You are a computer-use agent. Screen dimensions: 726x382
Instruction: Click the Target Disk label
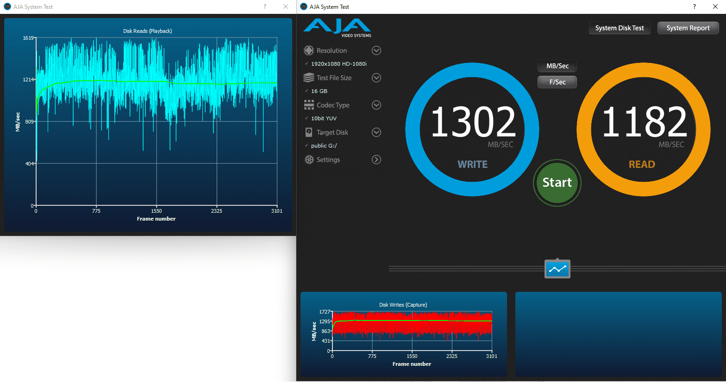coord(332,132)
